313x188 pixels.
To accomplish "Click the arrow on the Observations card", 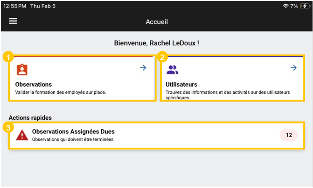I will pos(143,68).
